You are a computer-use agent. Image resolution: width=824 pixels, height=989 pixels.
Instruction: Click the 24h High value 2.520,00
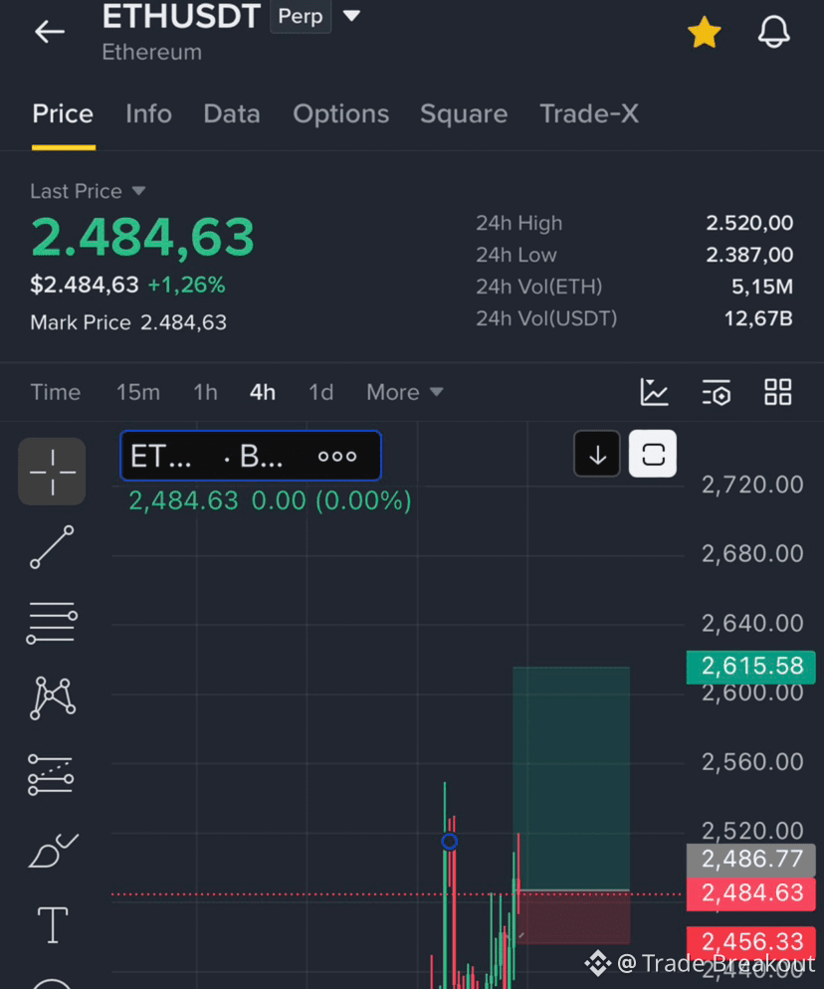pos(749,223)
